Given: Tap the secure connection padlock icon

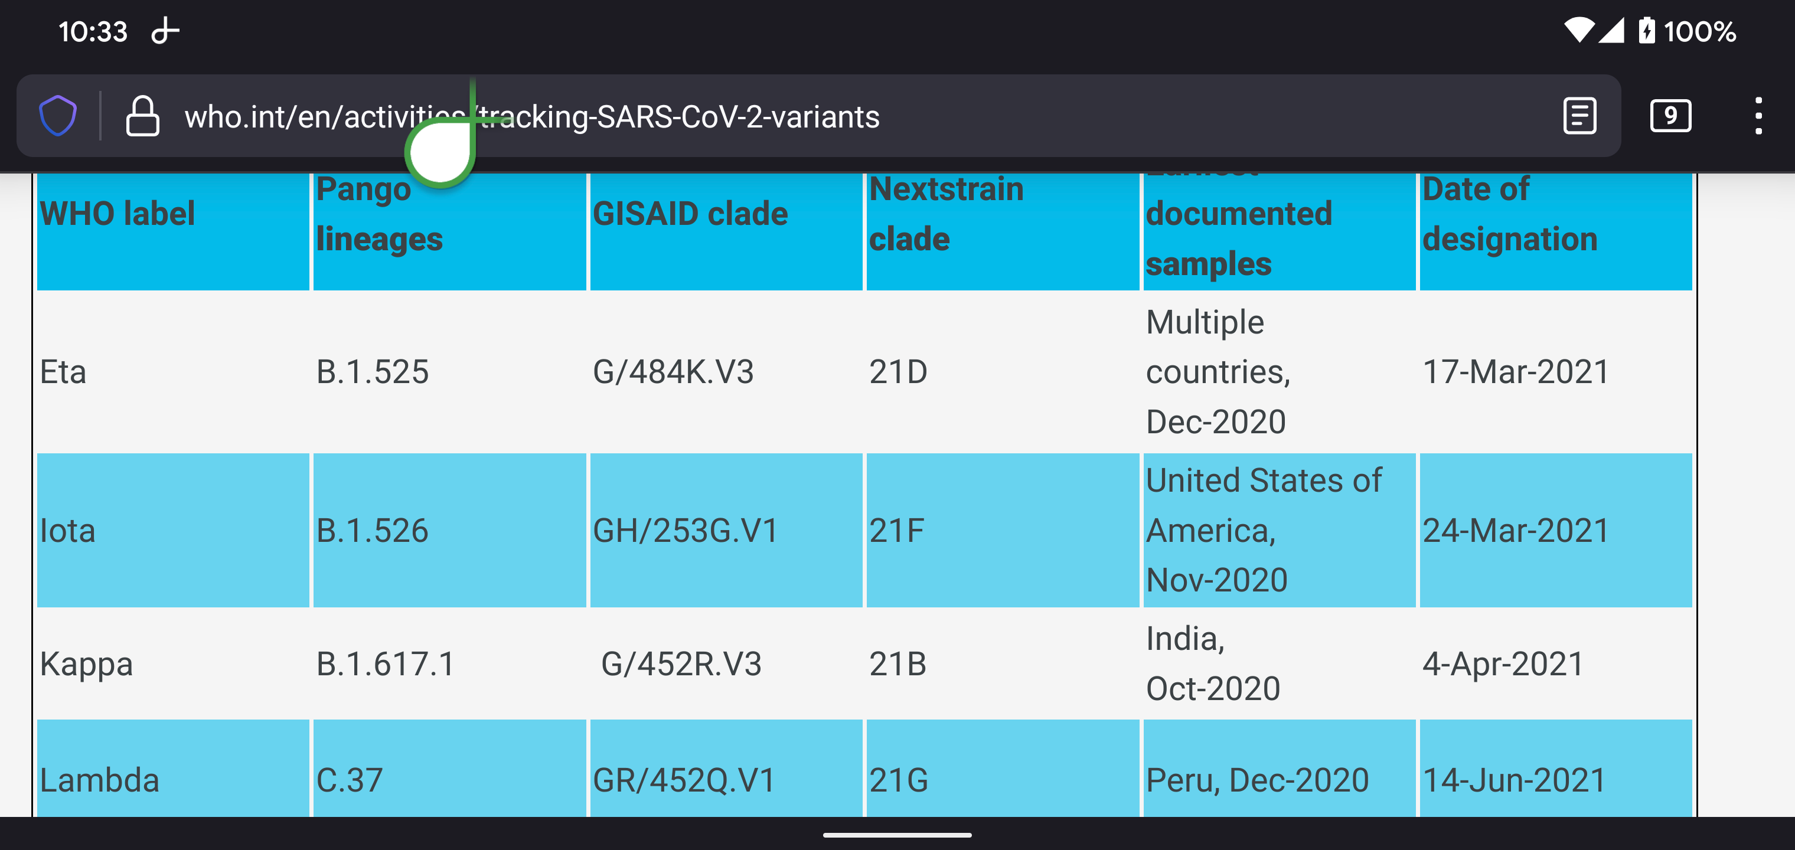Looking at the screenshot, I should point(142,116).
